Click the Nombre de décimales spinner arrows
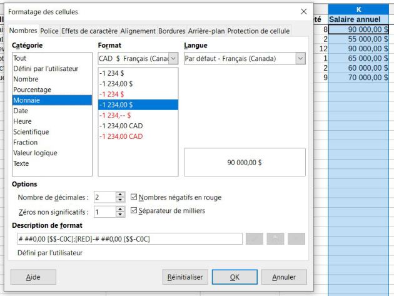394x296 pixels. [x=121, y=197]
